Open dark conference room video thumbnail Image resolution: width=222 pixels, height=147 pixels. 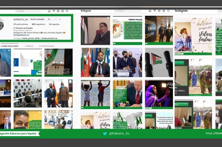pos(5,93)
